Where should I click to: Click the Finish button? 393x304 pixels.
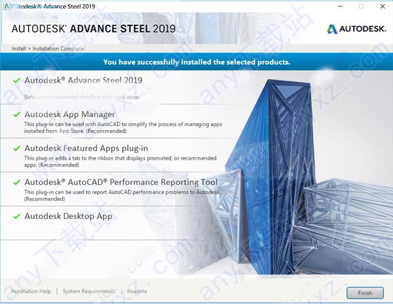(x=365, y=293)
